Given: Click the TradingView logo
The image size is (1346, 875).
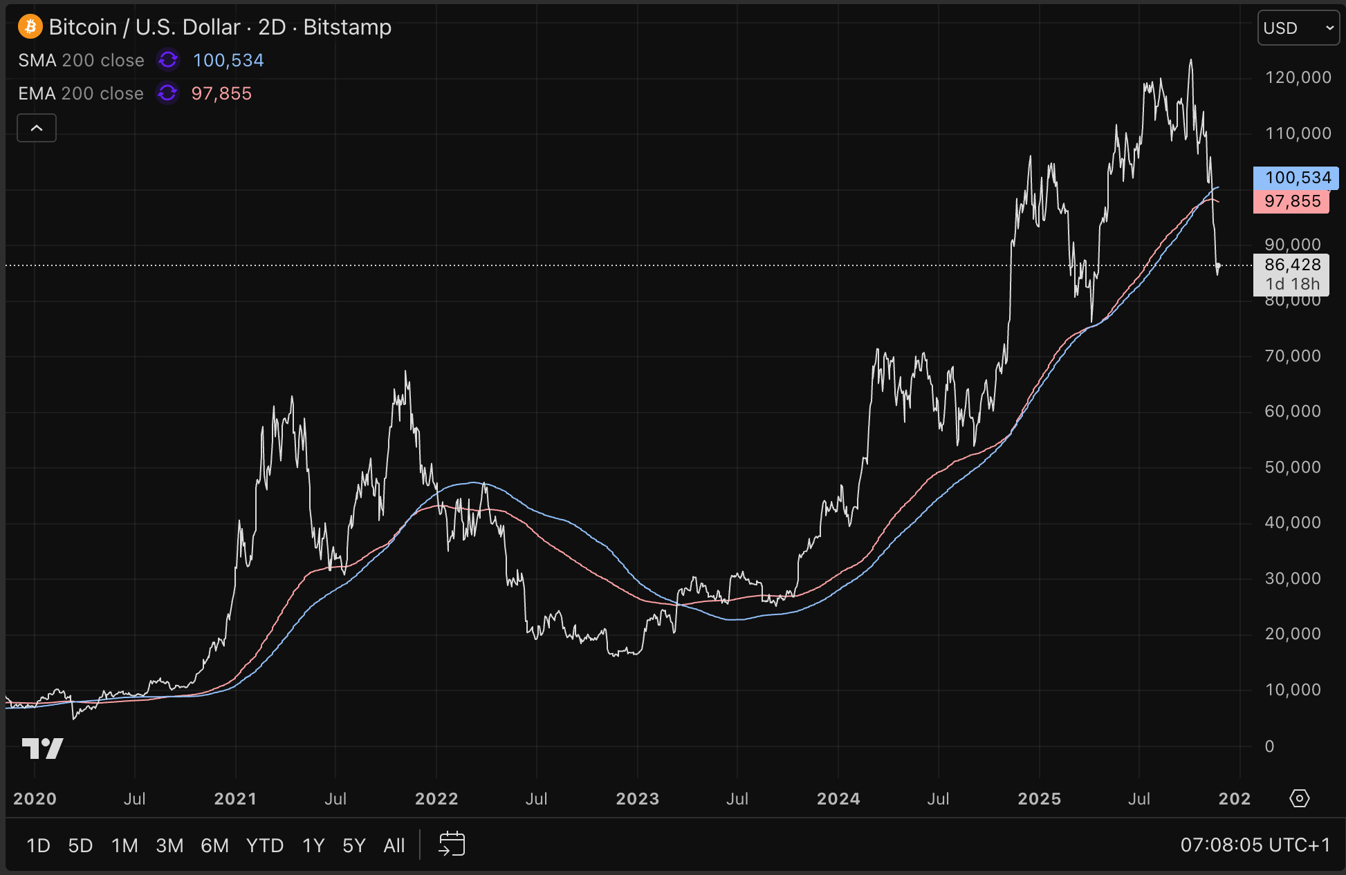Looking at the screenshot, I should tap(42, 748).
